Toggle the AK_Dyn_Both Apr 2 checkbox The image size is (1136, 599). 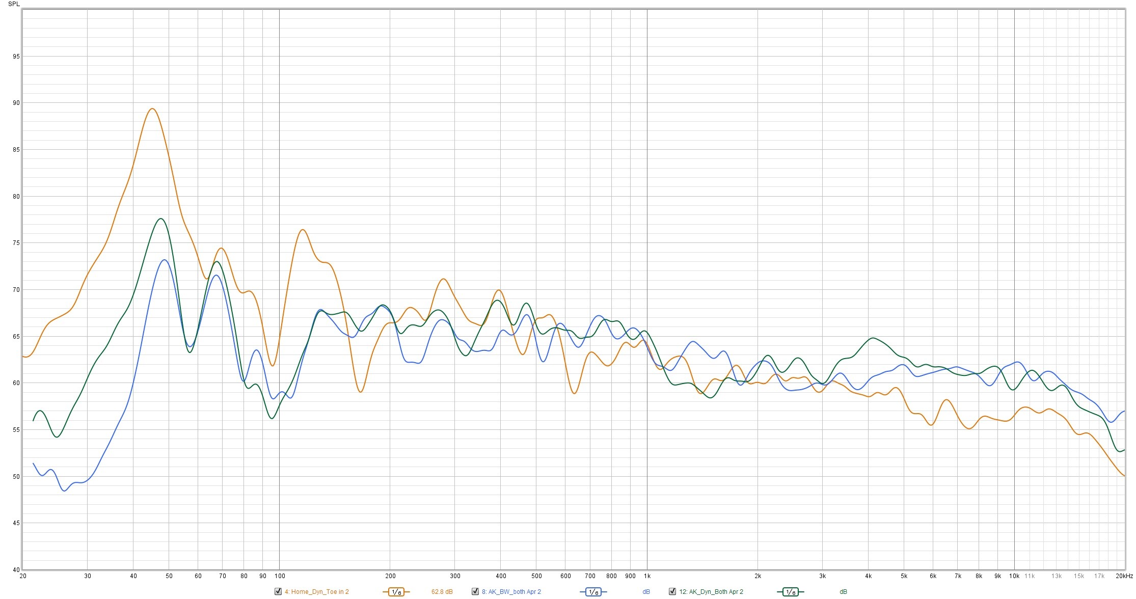(x=672, y=592)
